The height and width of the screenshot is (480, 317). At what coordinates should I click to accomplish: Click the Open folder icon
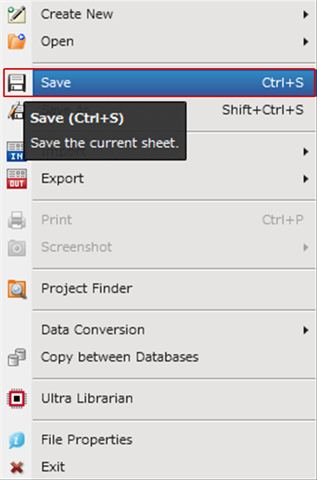click(x=16, y=42)
